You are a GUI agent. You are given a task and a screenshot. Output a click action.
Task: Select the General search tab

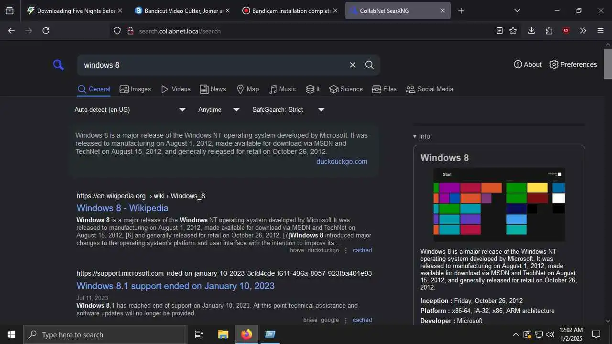pyautogui.click(x=94, y=89)
